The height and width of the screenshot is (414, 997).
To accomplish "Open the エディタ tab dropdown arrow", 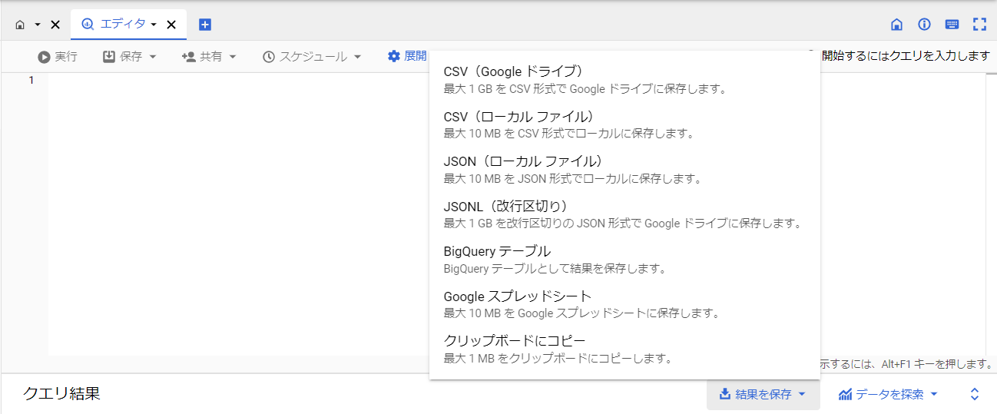I will pos(154,25).
